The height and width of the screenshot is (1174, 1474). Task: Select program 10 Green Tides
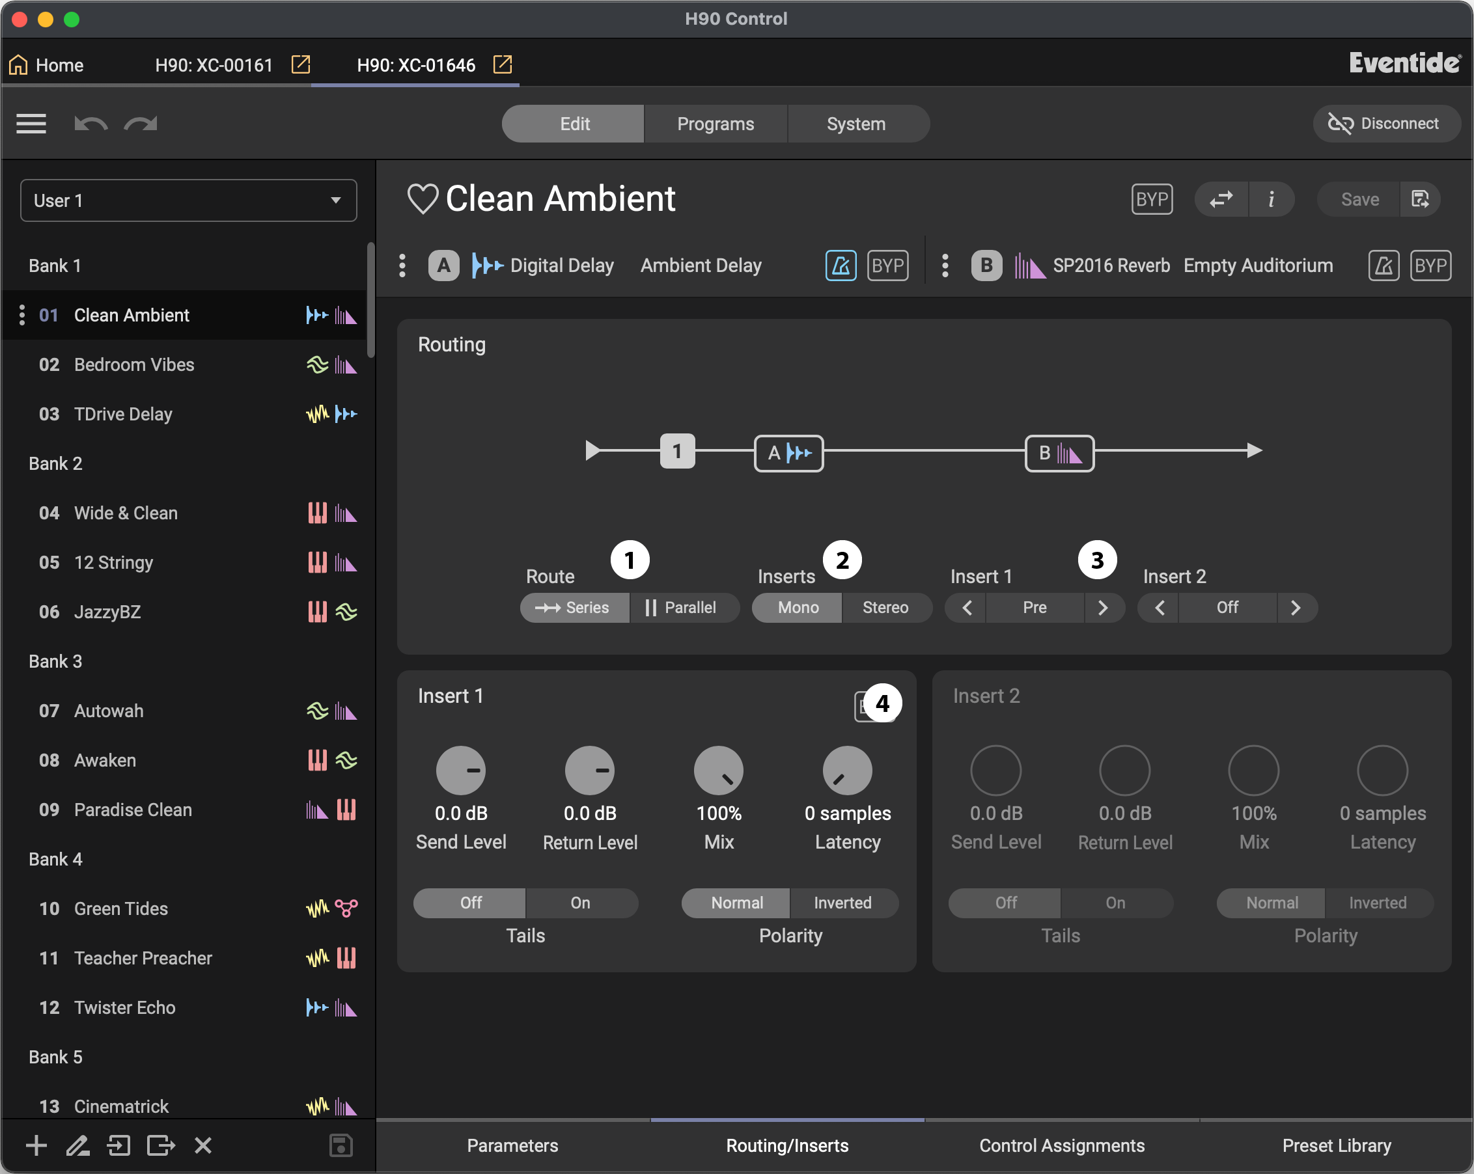pos(185,908)
